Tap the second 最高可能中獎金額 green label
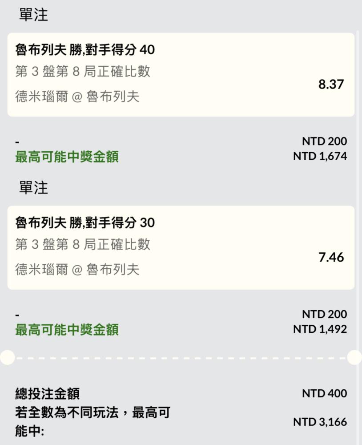This screenshot has height=445, width=362. click(x=67, y=330)
